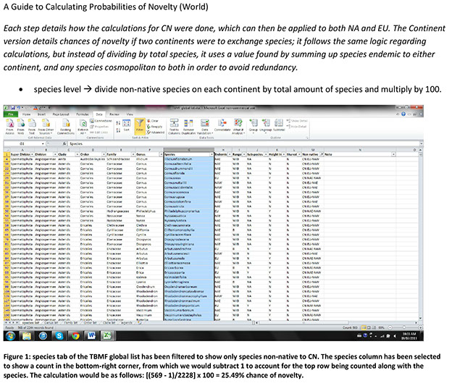Click Advanced in Sort & Filter
This screenshot has height=386, width=452.
[156, 133]
